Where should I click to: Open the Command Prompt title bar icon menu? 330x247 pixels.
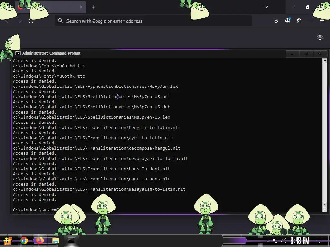(18, 53)
